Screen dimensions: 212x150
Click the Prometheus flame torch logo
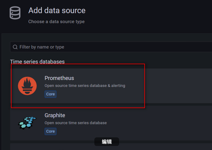coord(27,86)
